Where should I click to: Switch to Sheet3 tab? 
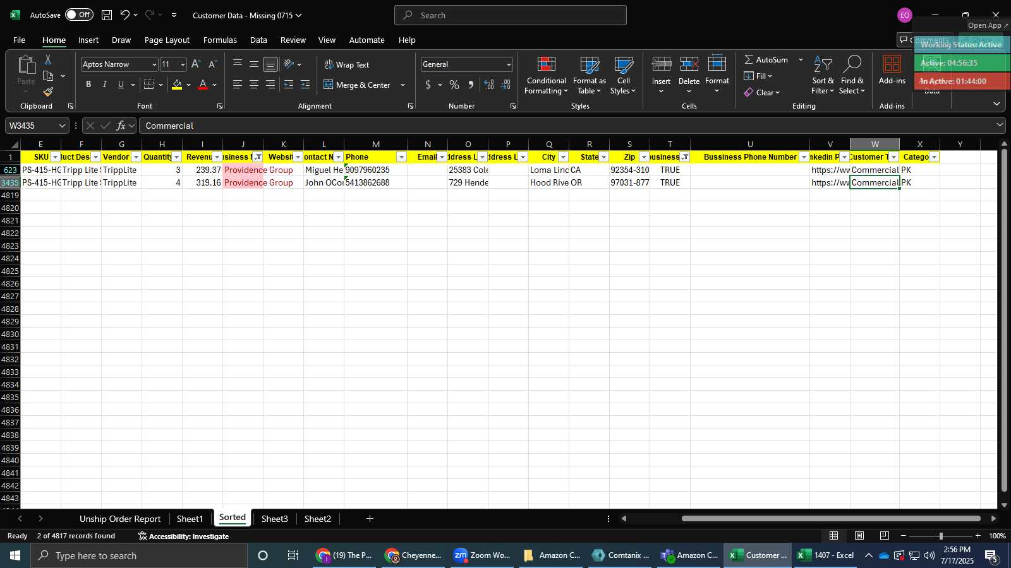(274, 519)
